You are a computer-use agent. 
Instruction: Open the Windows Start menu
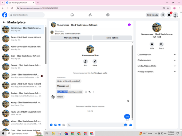tap(3, 133)
